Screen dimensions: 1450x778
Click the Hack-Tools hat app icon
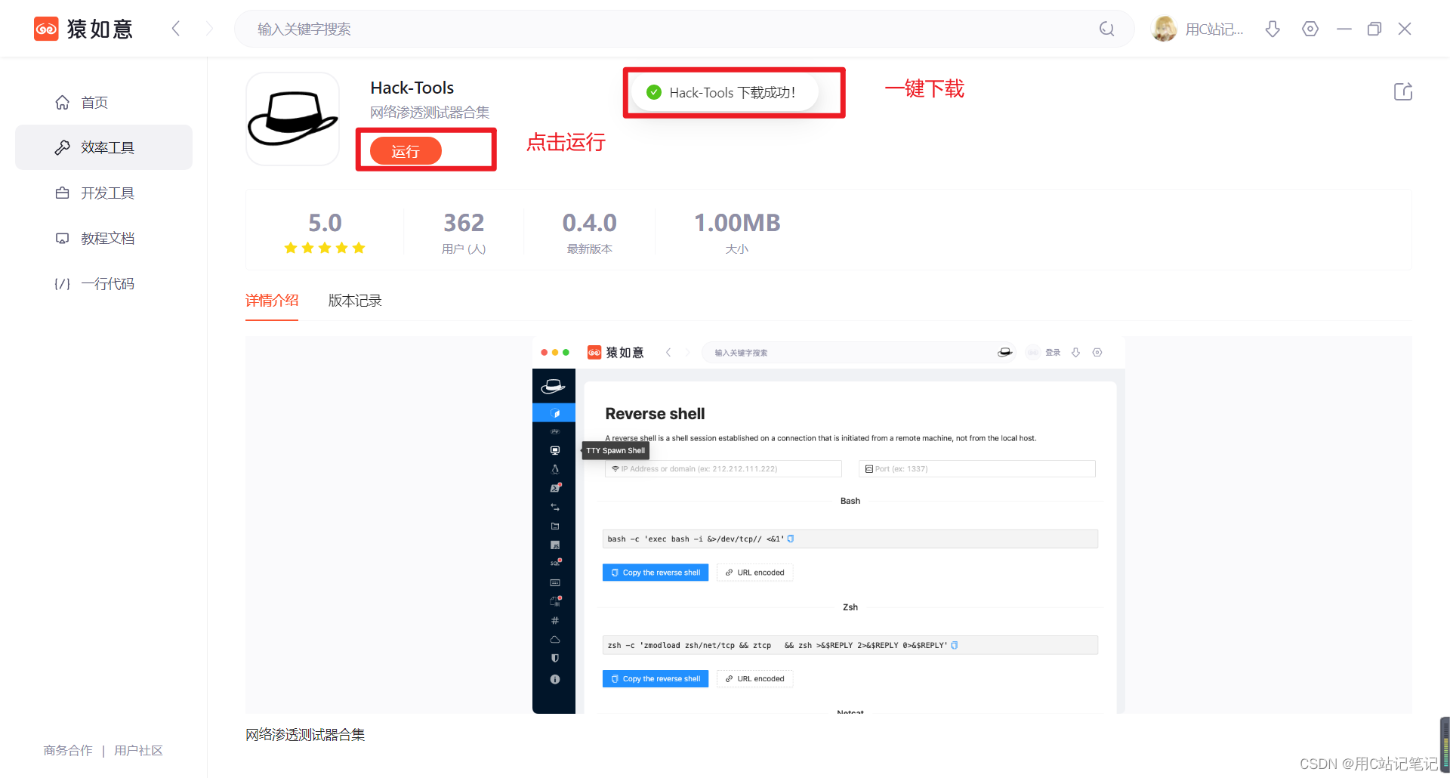[292, 119]
